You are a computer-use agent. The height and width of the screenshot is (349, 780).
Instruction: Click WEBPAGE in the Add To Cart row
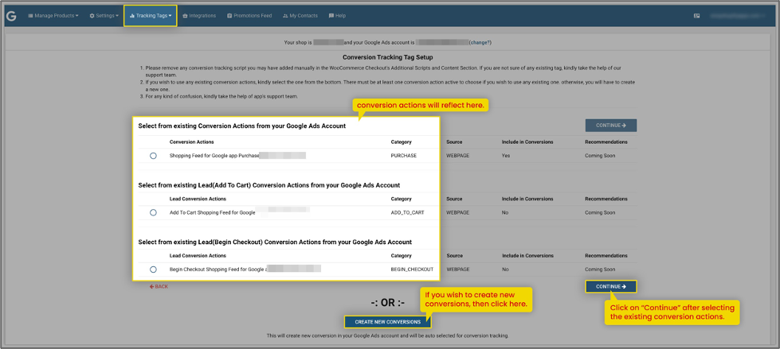coord(458,212)
